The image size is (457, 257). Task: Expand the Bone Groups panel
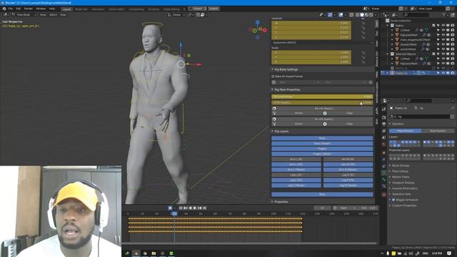point(400,166)
